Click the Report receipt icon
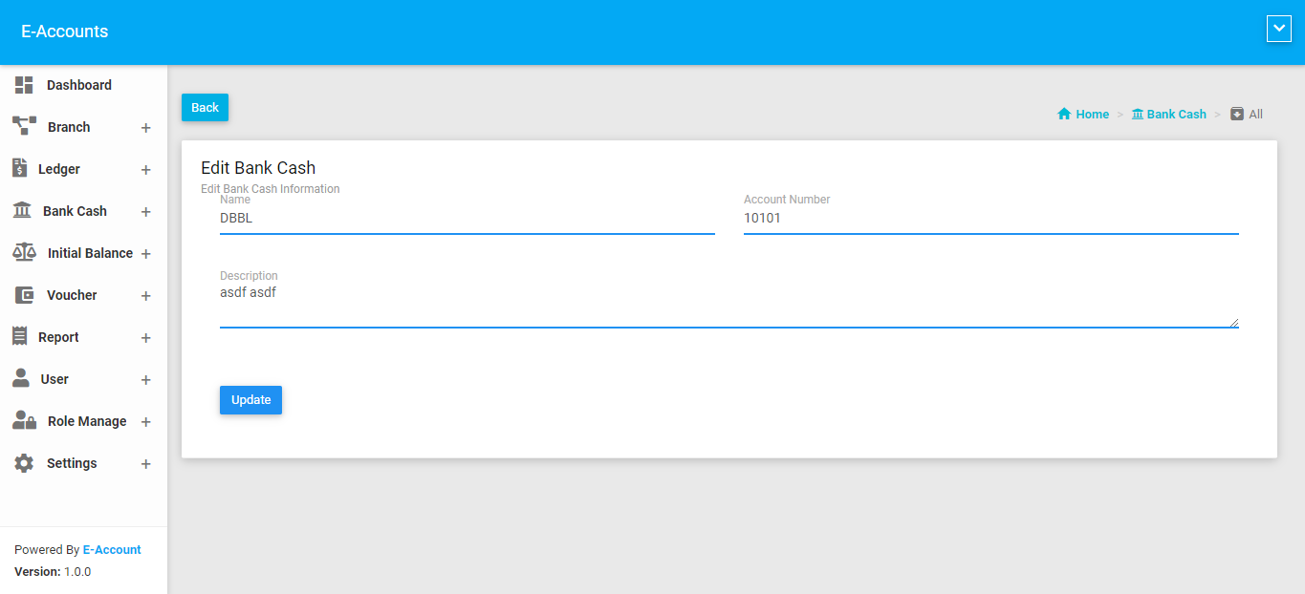The image size is (1305, 594). click(19, 336)
